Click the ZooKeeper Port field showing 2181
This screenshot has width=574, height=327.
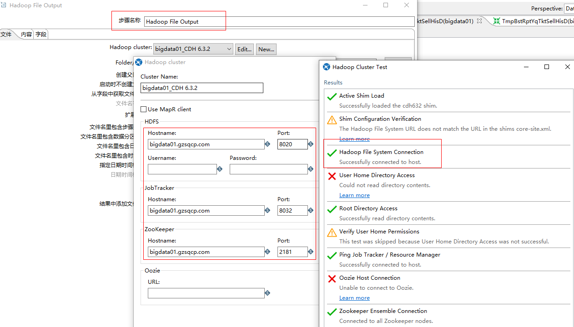(292, 252)
